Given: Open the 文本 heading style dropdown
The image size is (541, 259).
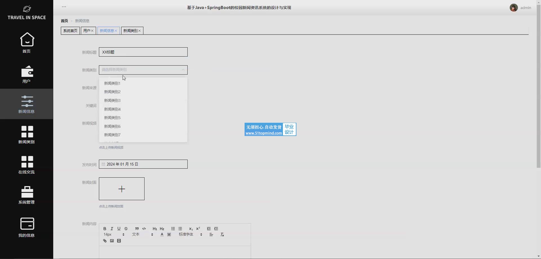Looking at the screenshot, I should pos(143,235).
